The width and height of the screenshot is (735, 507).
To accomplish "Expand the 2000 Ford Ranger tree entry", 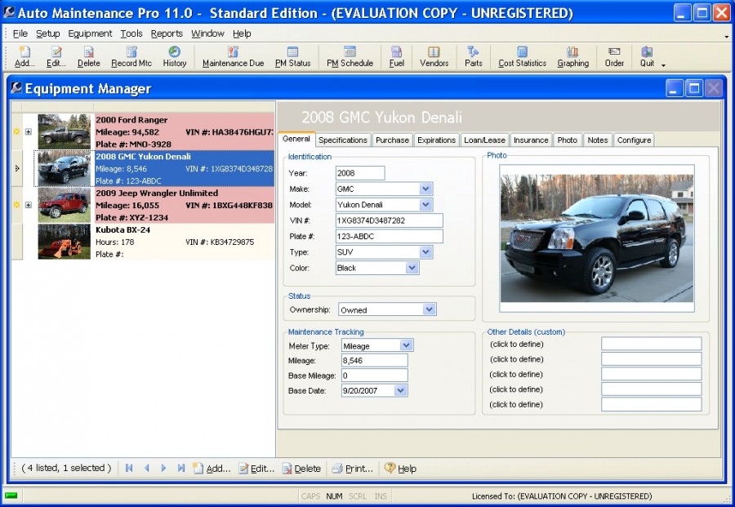I will (29, 131).
